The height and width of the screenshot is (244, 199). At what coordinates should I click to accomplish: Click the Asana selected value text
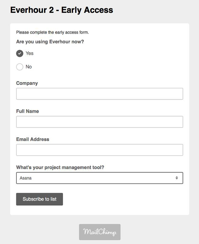tap(26, 178)
